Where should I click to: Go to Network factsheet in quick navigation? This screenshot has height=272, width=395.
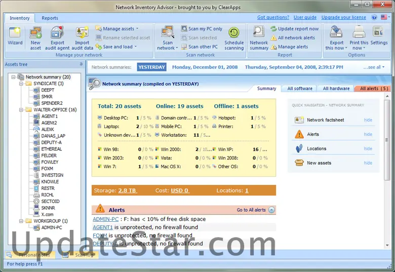pyautogui.click(x=325, y=120)
